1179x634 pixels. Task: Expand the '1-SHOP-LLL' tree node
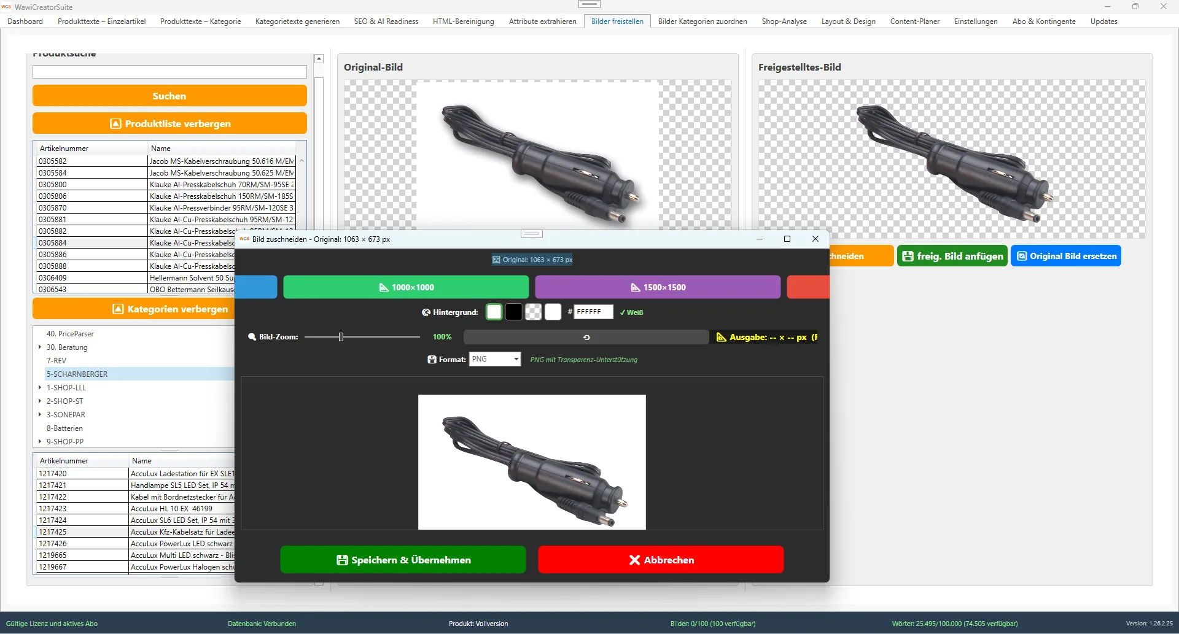(40, 388)
